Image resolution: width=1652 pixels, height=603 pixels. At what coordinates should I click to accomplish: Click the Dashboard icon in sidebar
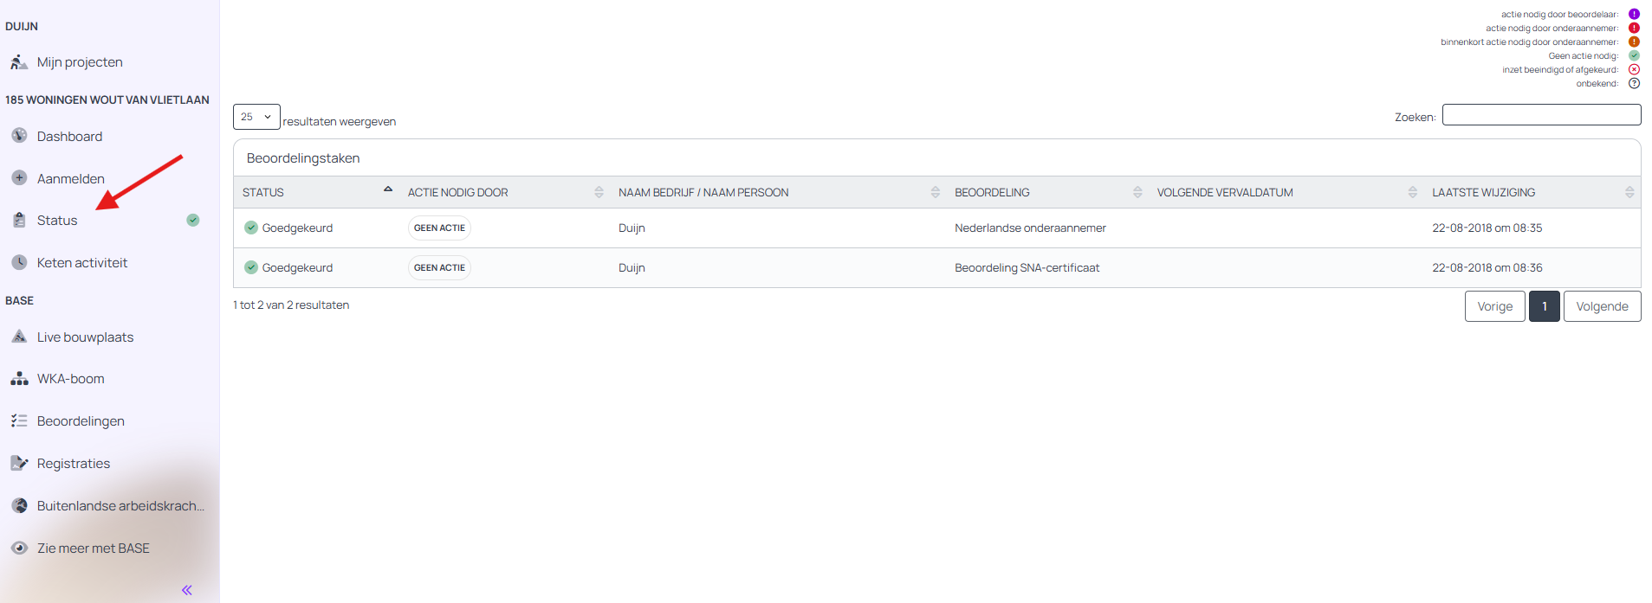point(19,136)
